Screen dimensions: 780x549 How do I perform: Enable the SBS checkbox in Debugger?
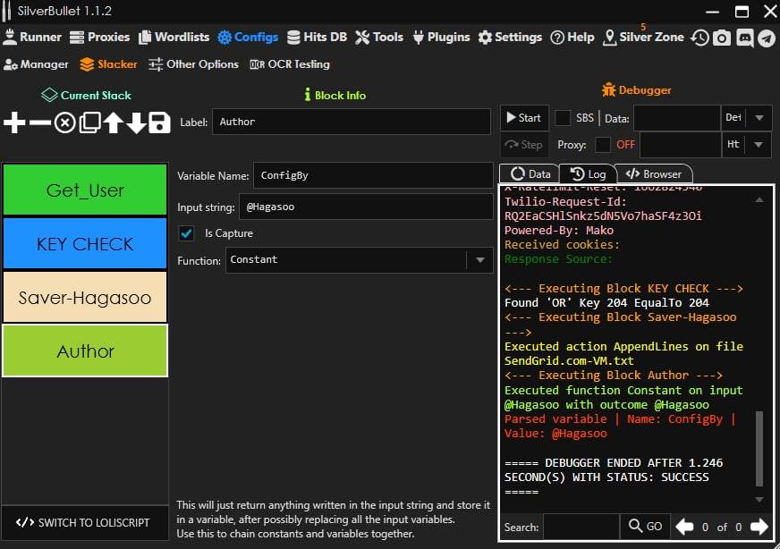pyautogui.click(x=563, y=118)
